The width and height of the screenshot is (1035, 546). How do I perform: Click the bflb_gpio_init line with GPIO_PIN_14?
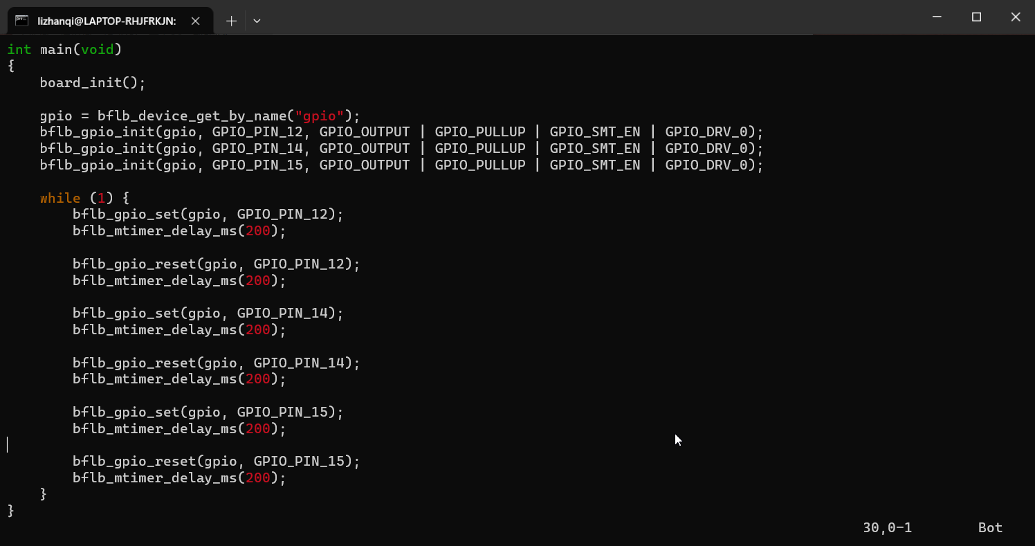pyautogui.click(x=401, y=149)
